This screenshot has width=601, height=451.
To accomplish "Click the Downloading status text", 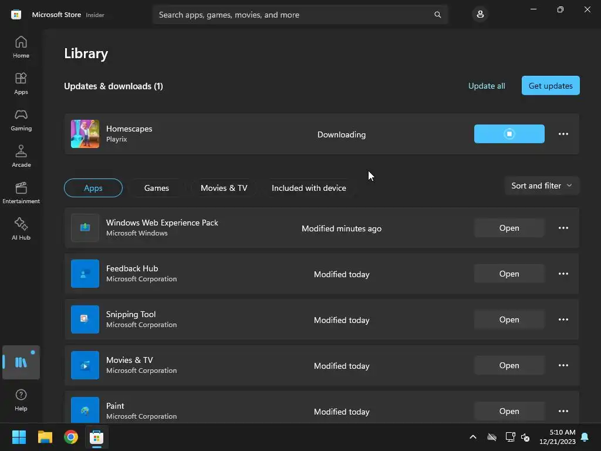I will tap(342, 134).
